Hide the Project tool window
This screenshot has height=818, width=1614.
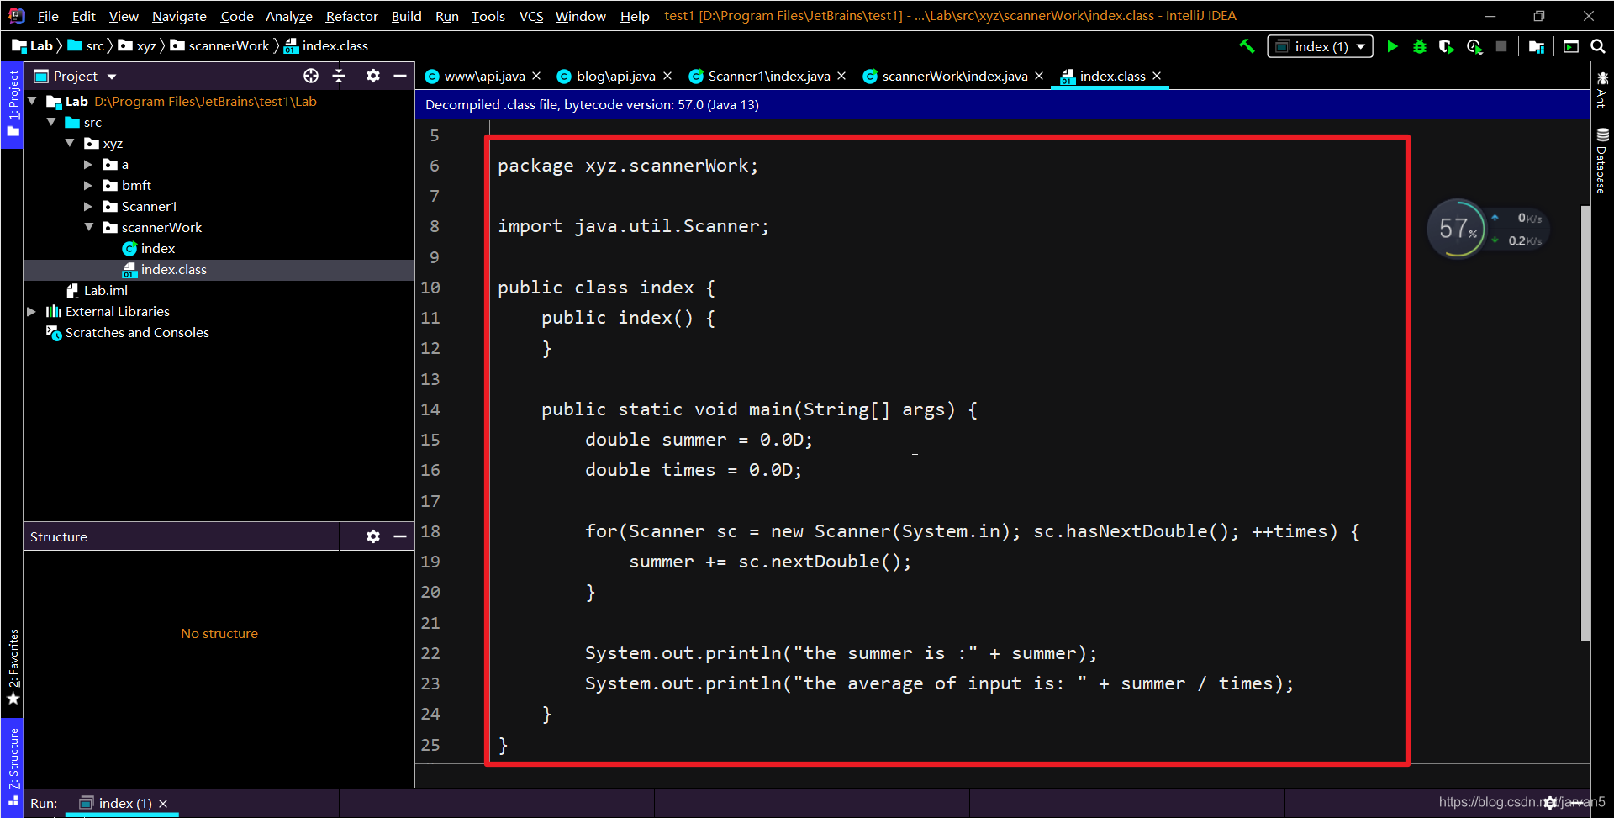click(x=400, y=76)
